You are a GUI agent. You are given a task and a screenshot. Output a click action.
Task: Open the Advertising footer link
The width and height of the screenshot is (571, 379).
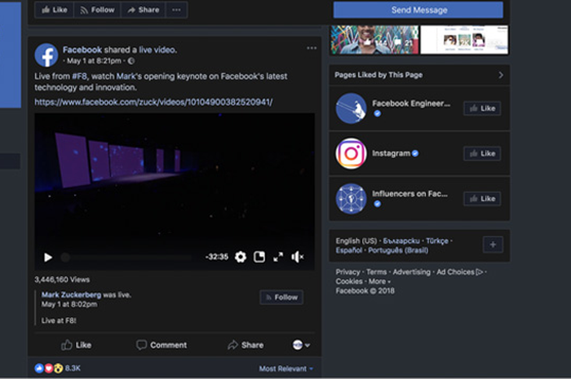coord(411,272)
